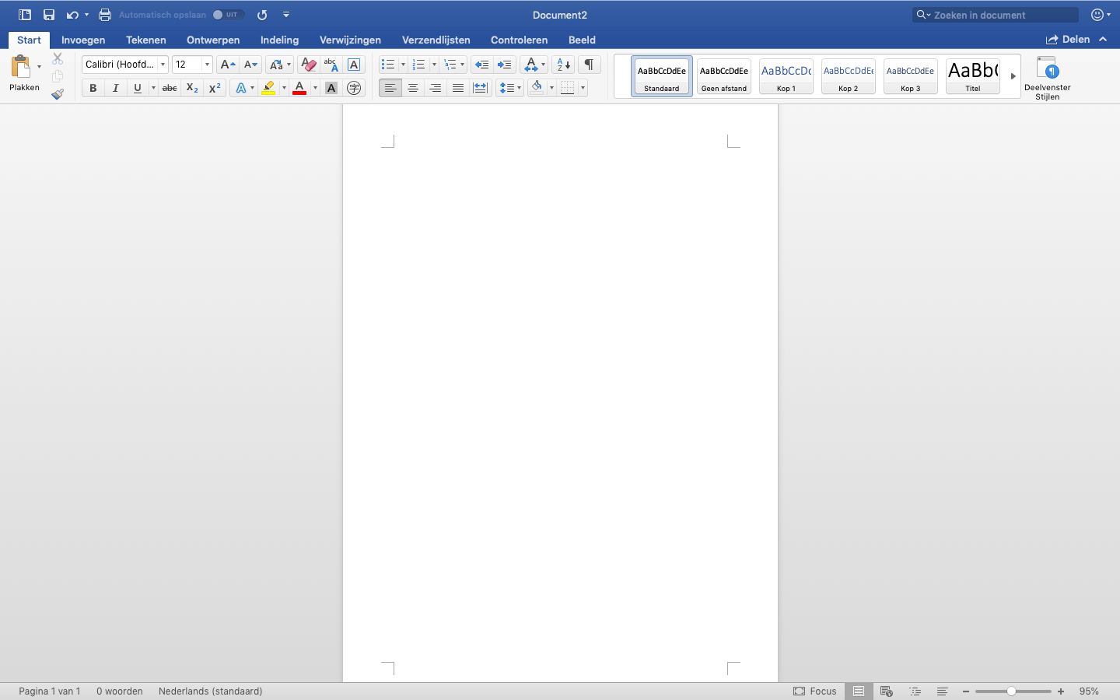Image resolution: width=1120 pixels, height=700 pixels.
Task: Click the Delen share button
Action: (x=1068, y=40)
